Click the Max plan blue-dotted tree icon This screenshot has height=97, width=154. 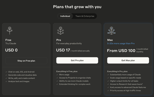point(111,31)
